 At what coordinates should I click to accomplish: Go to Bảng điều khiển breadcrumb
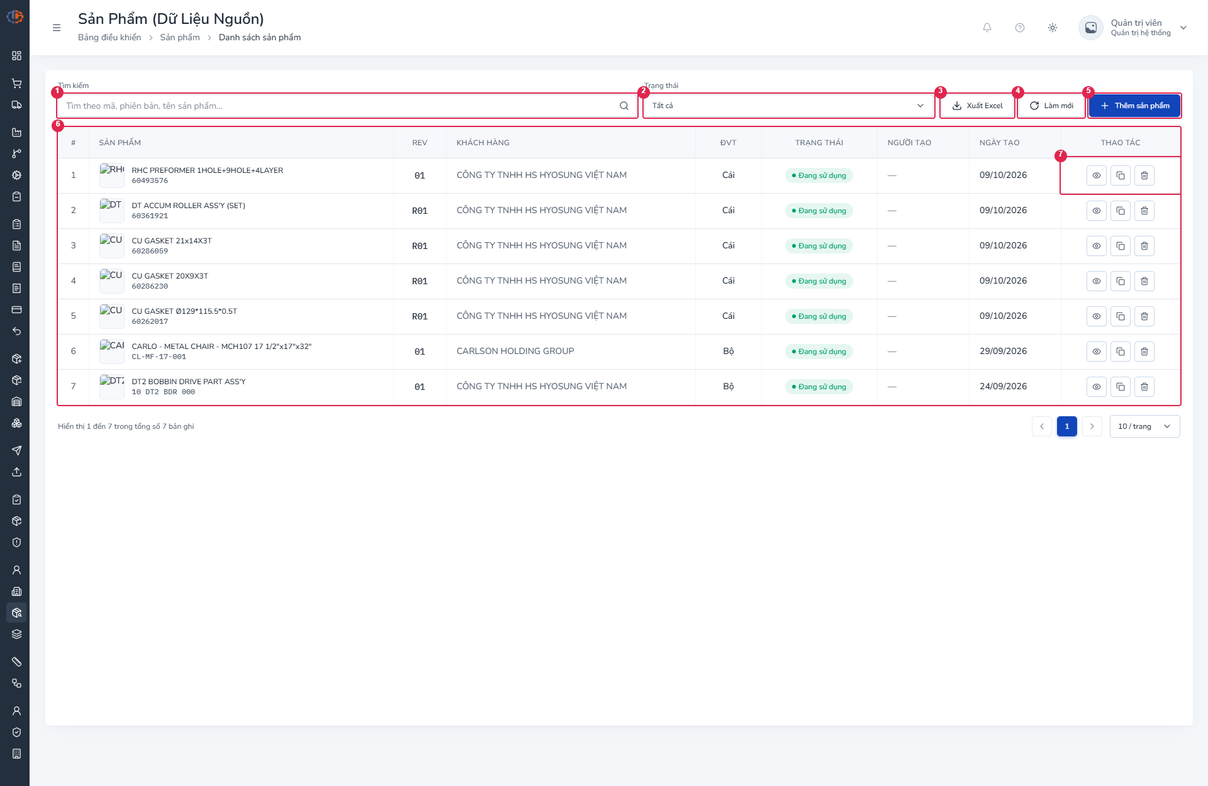pos(109,37)
